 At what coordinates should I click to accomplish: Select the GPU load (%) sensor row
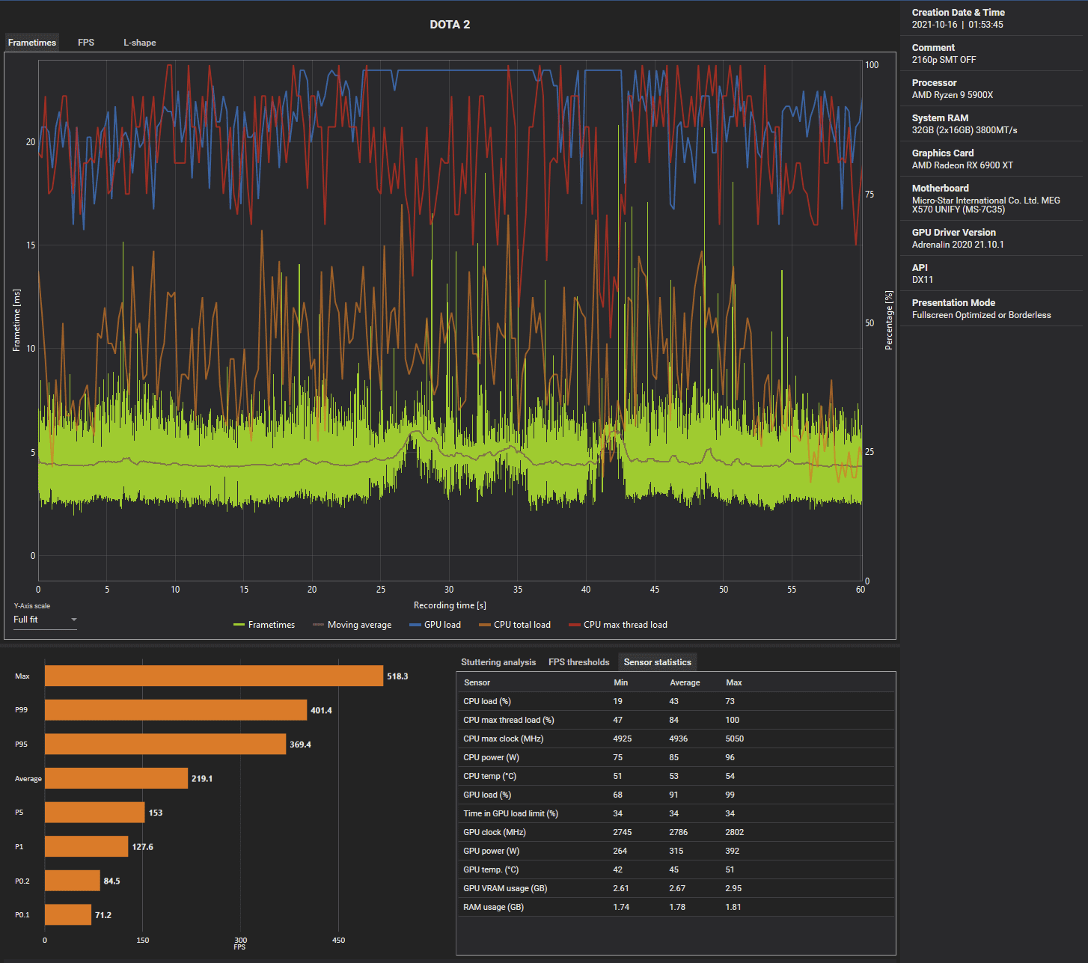click(676, 795)
